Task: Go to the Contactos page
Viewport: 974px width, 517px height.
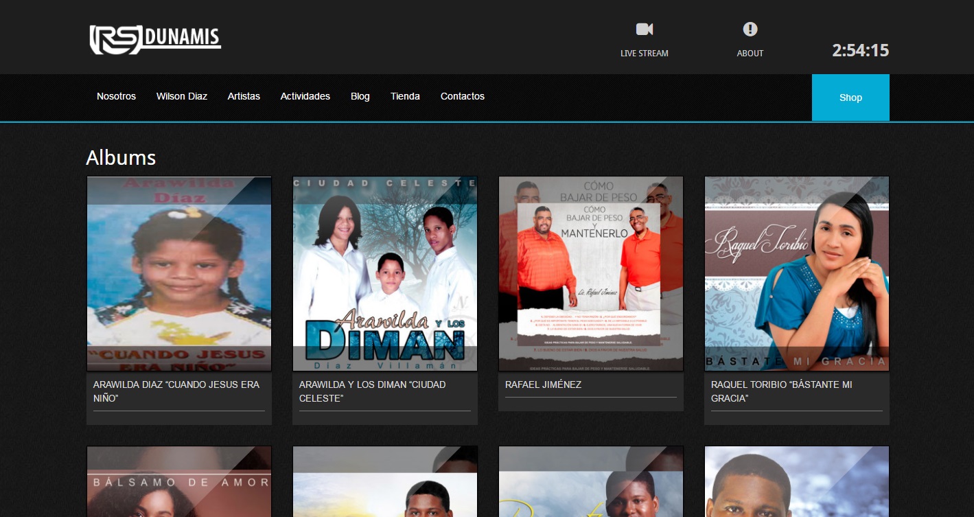Action: click(x=463, y=96)
